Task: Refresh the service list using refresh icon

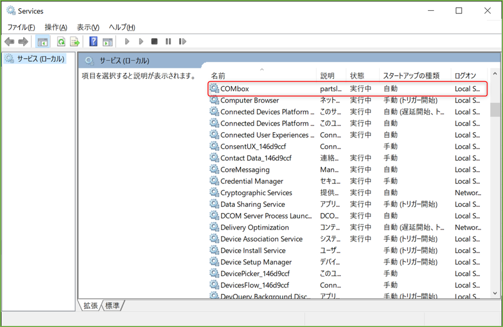Action: pyautogui.click(x=61, y=41)
